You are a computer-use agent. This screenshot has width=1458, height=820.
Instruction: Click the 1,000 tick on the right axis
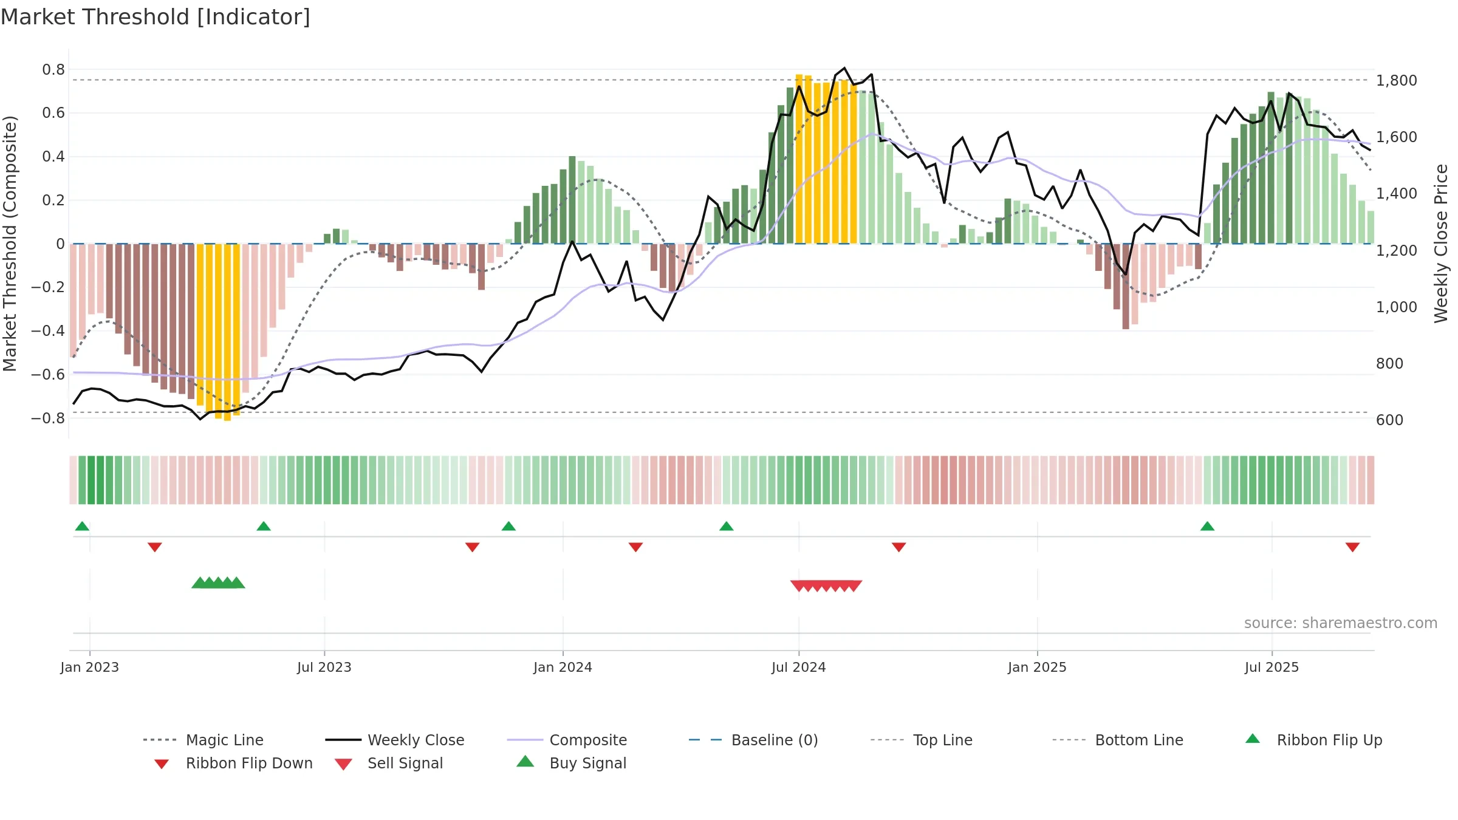point(1396,307)
